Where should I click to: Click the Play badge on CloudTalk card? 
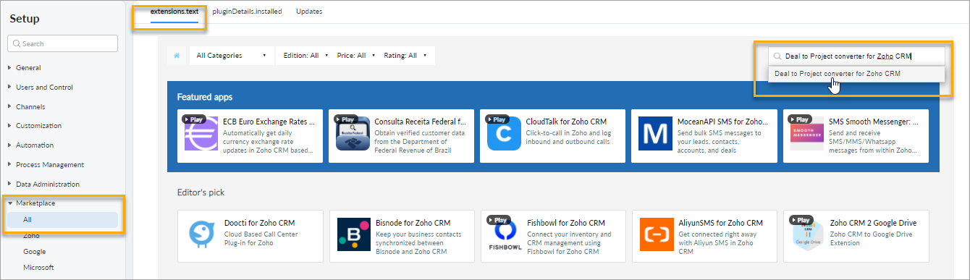click(497, 119)
